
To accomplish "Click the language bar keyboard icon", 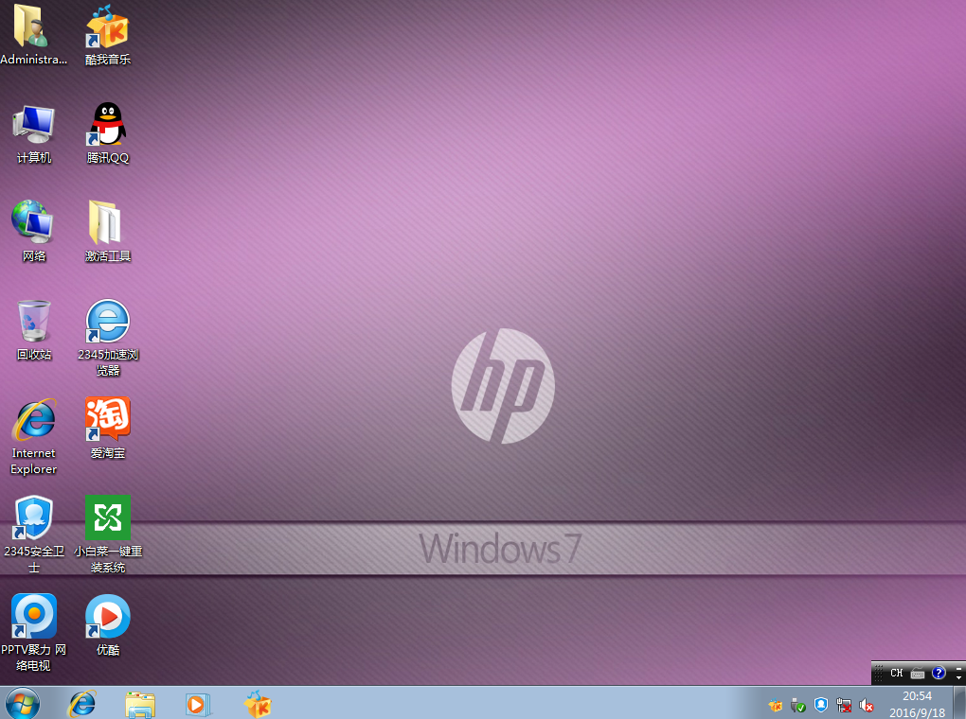I will pyautogui.click(x=918, y=673).
